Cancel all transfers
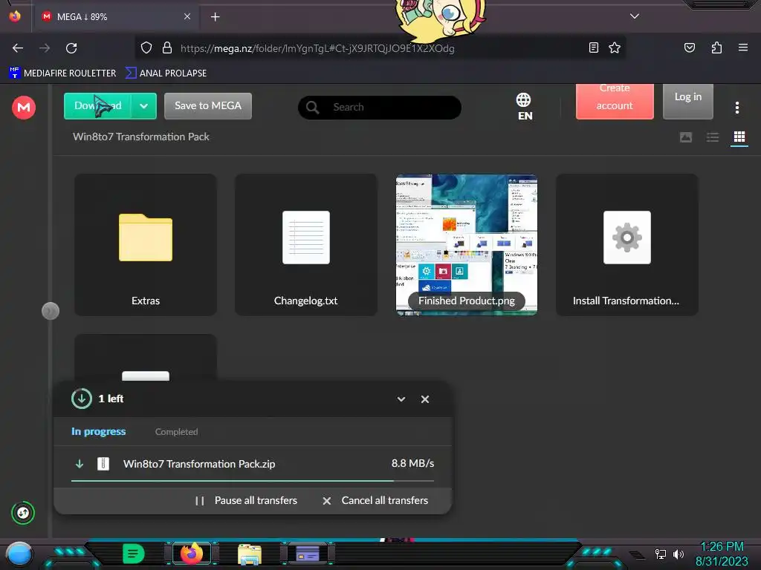 375,501
